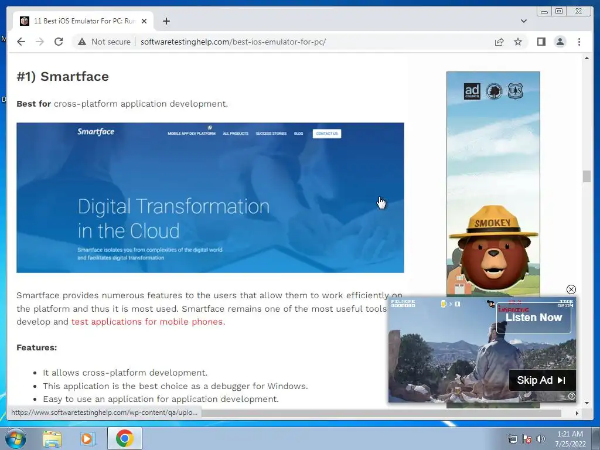Click the Listen Now button on video ad

533,318
